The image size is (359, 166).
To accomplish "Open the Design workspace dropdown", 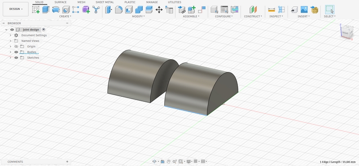I will pos(16,9).
